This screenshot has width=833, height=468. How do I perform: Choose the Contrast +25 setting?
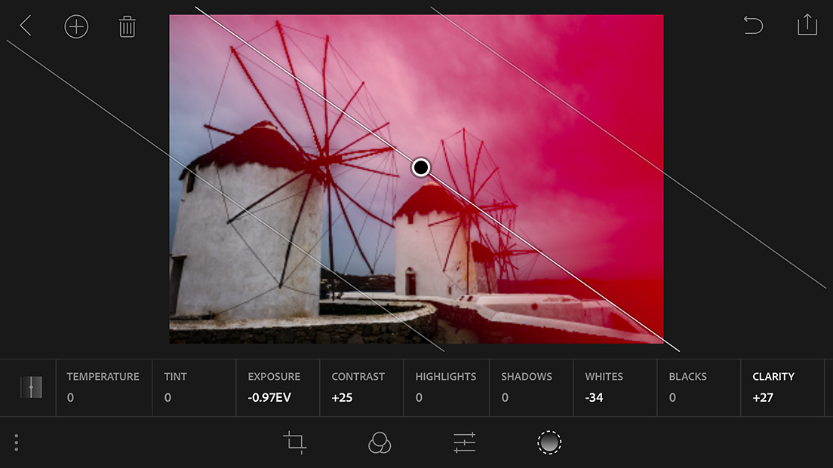click(358, 387)
